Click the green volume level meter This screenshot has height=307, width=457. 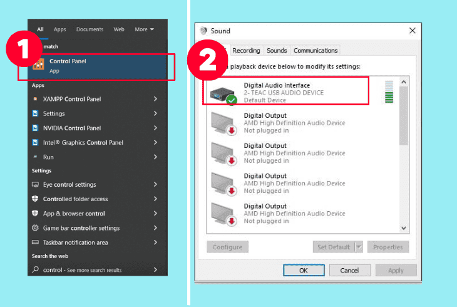pyautogui.click(x=389, y=92)
